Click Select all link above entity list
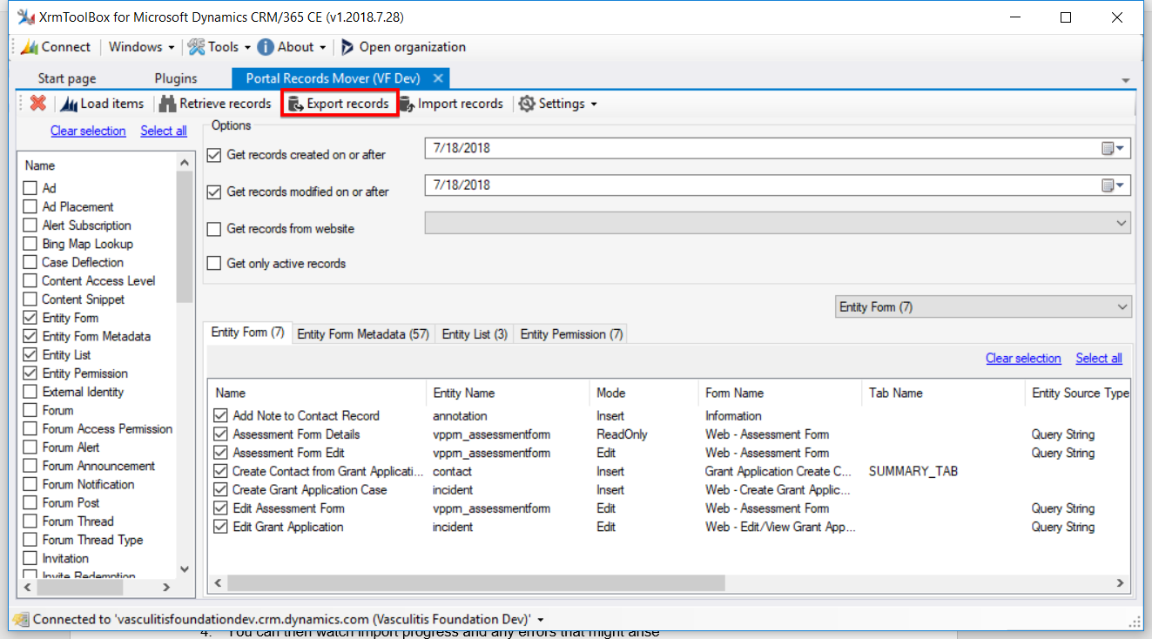1152x639 pixels. [164, 131]
